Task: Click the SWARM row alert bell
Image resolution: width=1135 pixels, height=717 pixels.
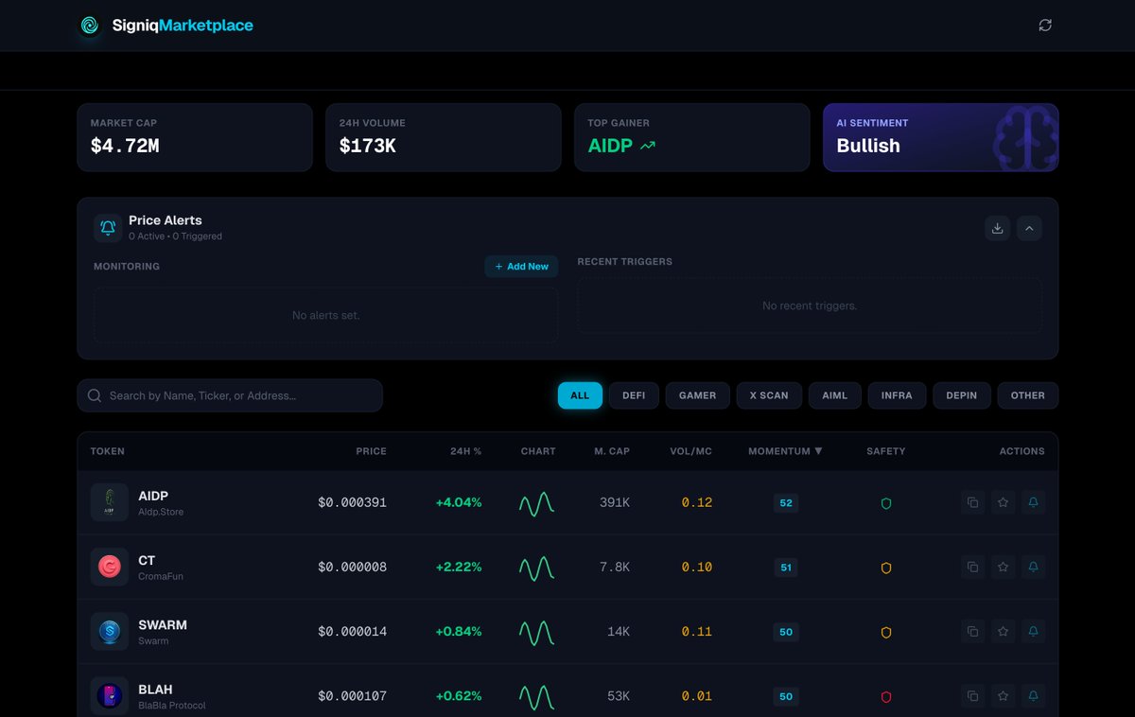Action: point(1033,631)
